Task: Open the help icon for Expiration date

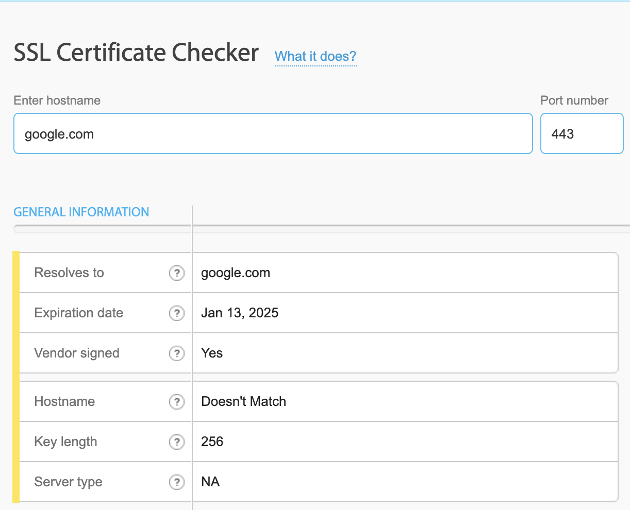Action: click(177, 313)
